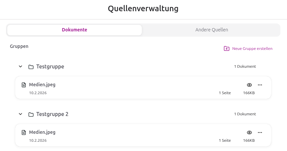Switch to the Andere Quellen tab
Image resolution: width=287 pixels, height=151 pixels.
211,30
